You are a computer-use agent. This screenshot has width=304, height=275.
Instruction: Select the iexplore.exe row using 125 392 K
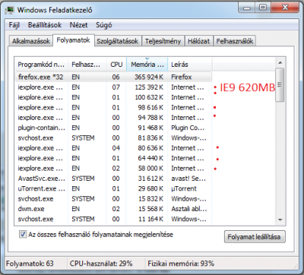point(113,87)
